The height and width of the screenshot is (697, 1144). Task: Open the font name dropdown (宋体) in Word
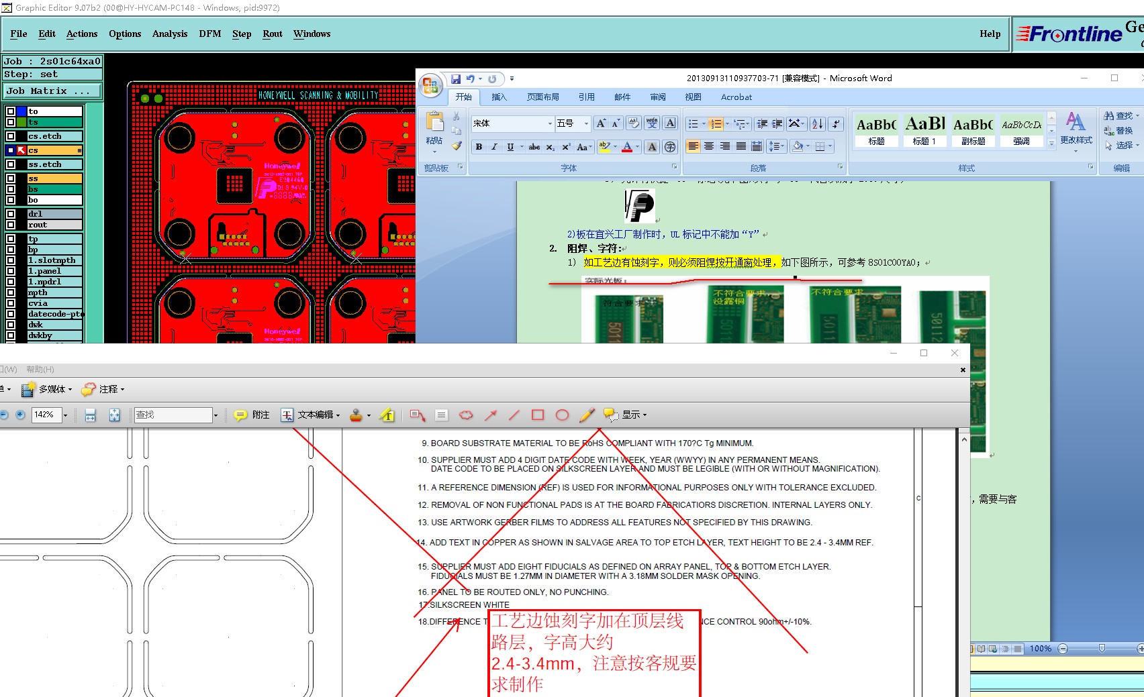click(550, 123)
